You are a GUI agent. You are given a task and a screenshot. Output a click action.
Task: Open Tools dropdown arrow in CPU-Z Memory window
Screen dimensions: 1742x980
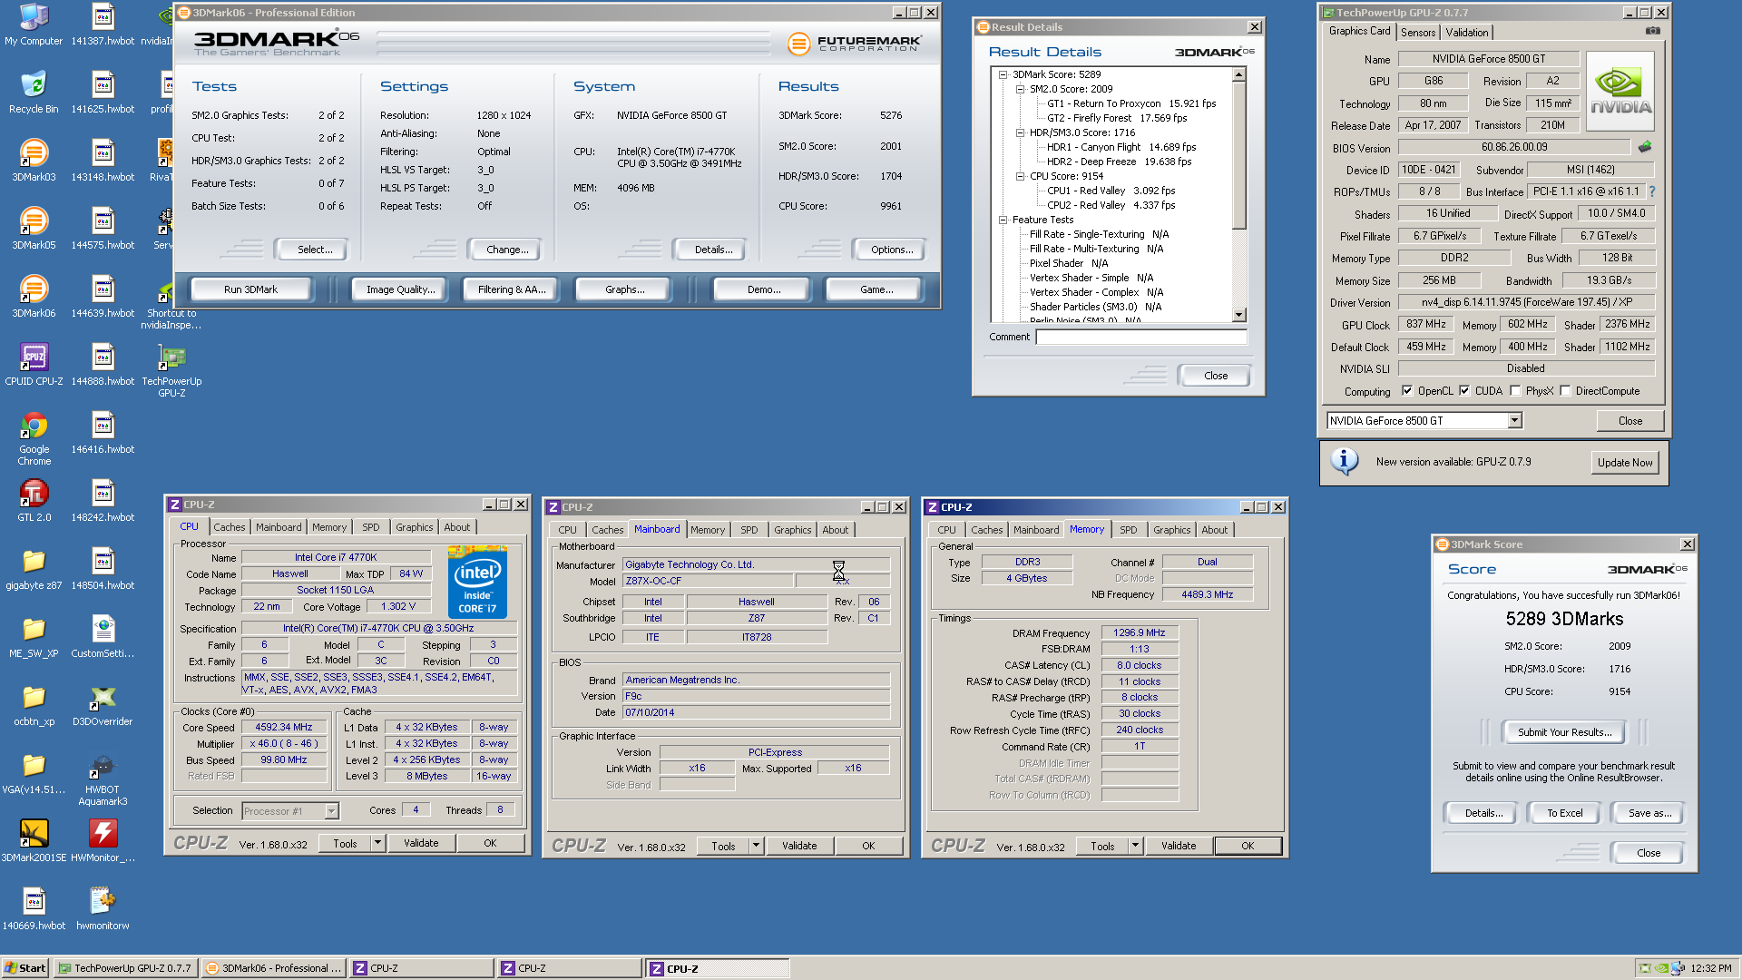(1135, 846)
